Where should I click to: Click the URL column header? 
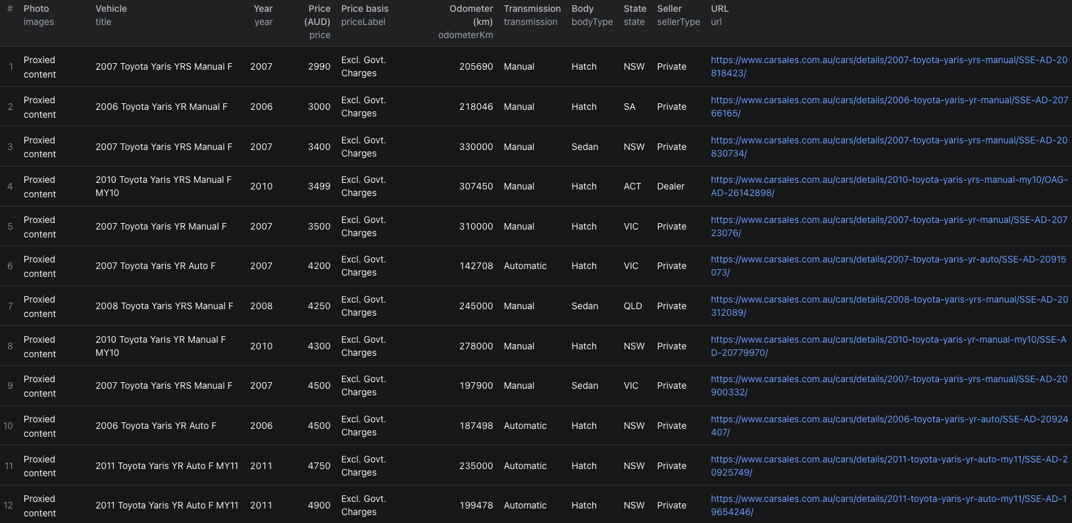click(x=719, y=15)
